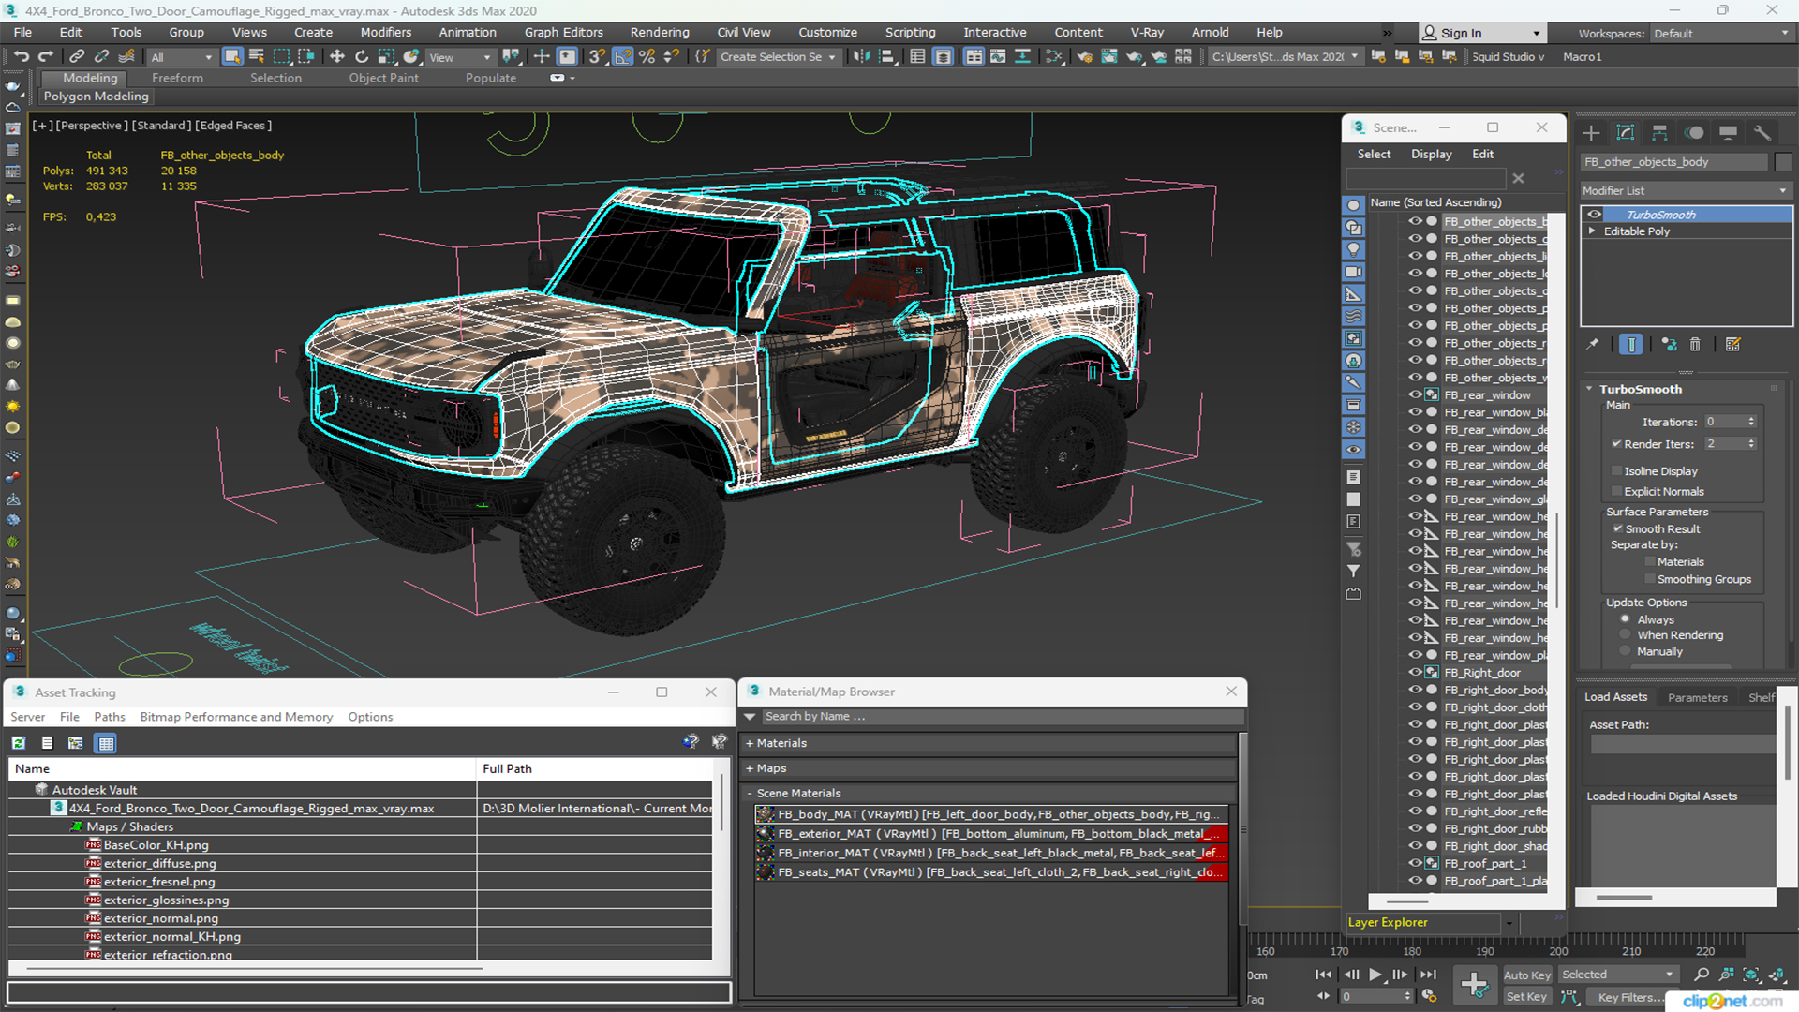Remove modifier with the trash icon
1799x1012 pixels.
tap(1695, 345)
